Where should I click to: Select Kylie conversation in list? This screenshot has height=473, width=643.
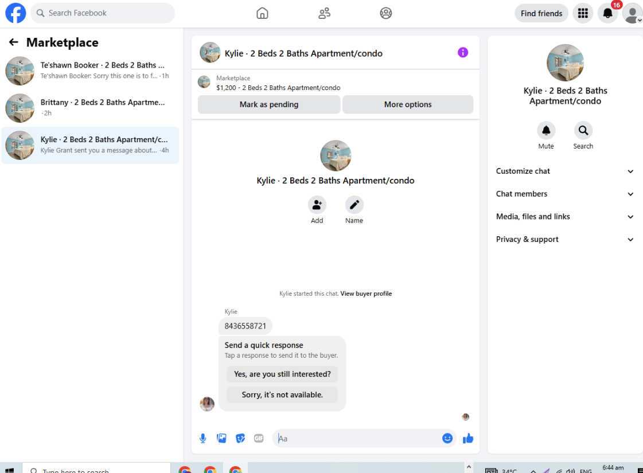point(90,145)
